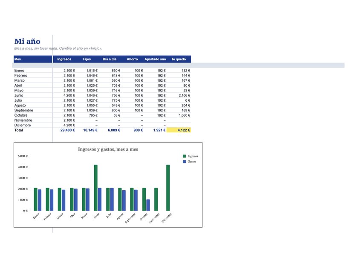This screenshot has height=268, width=358.
Task: Click the "Ahorro" column header
Action: [x=133, y=59]
